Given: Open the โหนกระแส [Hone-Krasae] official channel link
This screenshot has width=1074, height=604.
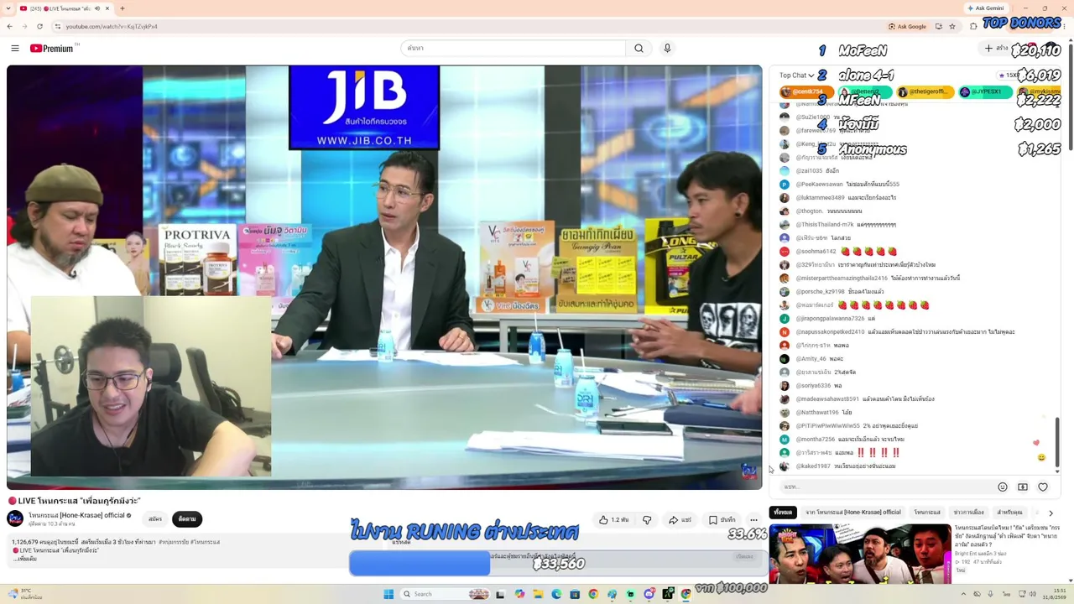Looking at the screenshot, I should [x=76, y=515].
